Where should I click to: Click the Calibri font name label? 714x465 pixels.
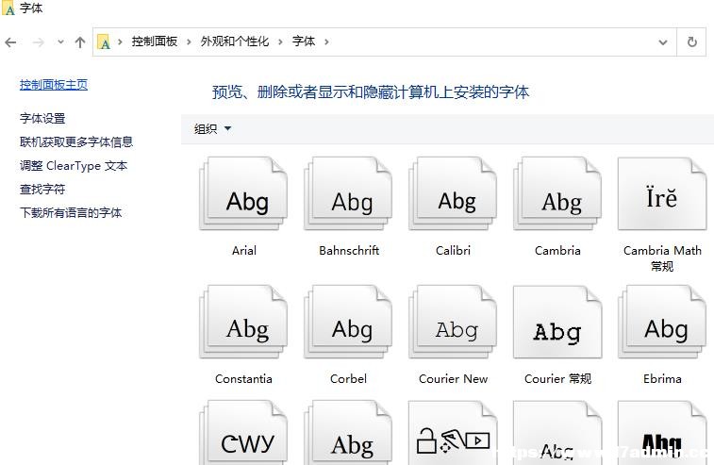tap(453, 251)
